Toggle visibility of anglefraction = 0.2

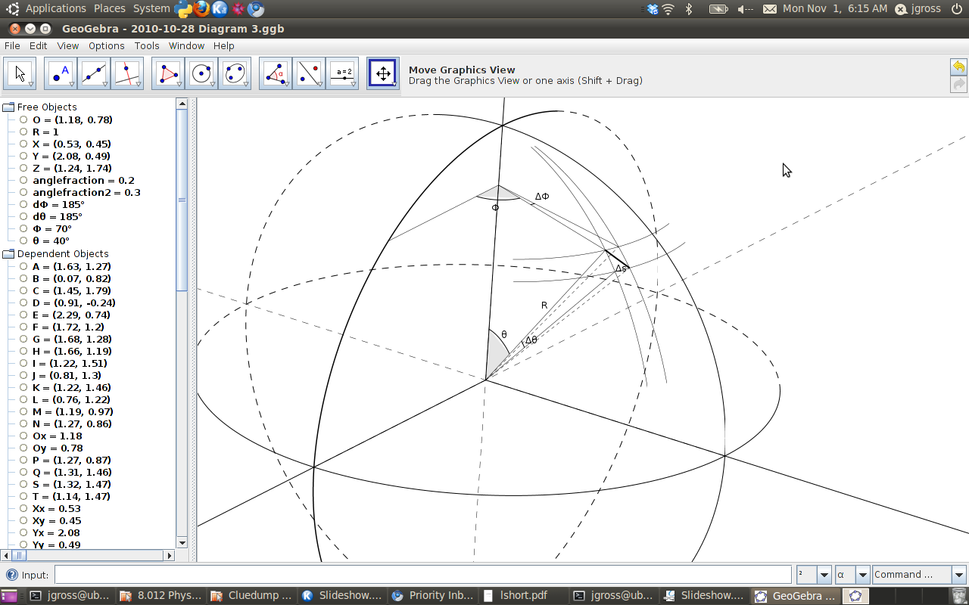23,180
